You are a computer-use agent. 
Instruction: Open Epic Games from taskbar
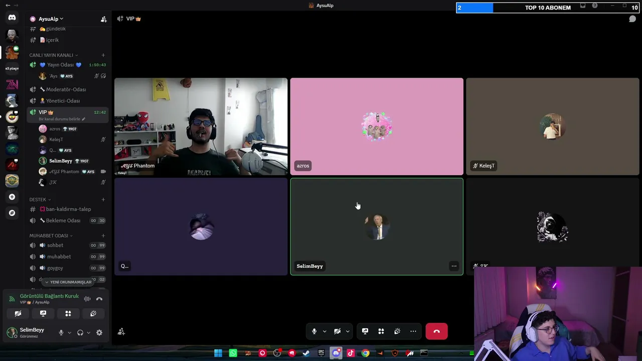(x=321, y=353)
